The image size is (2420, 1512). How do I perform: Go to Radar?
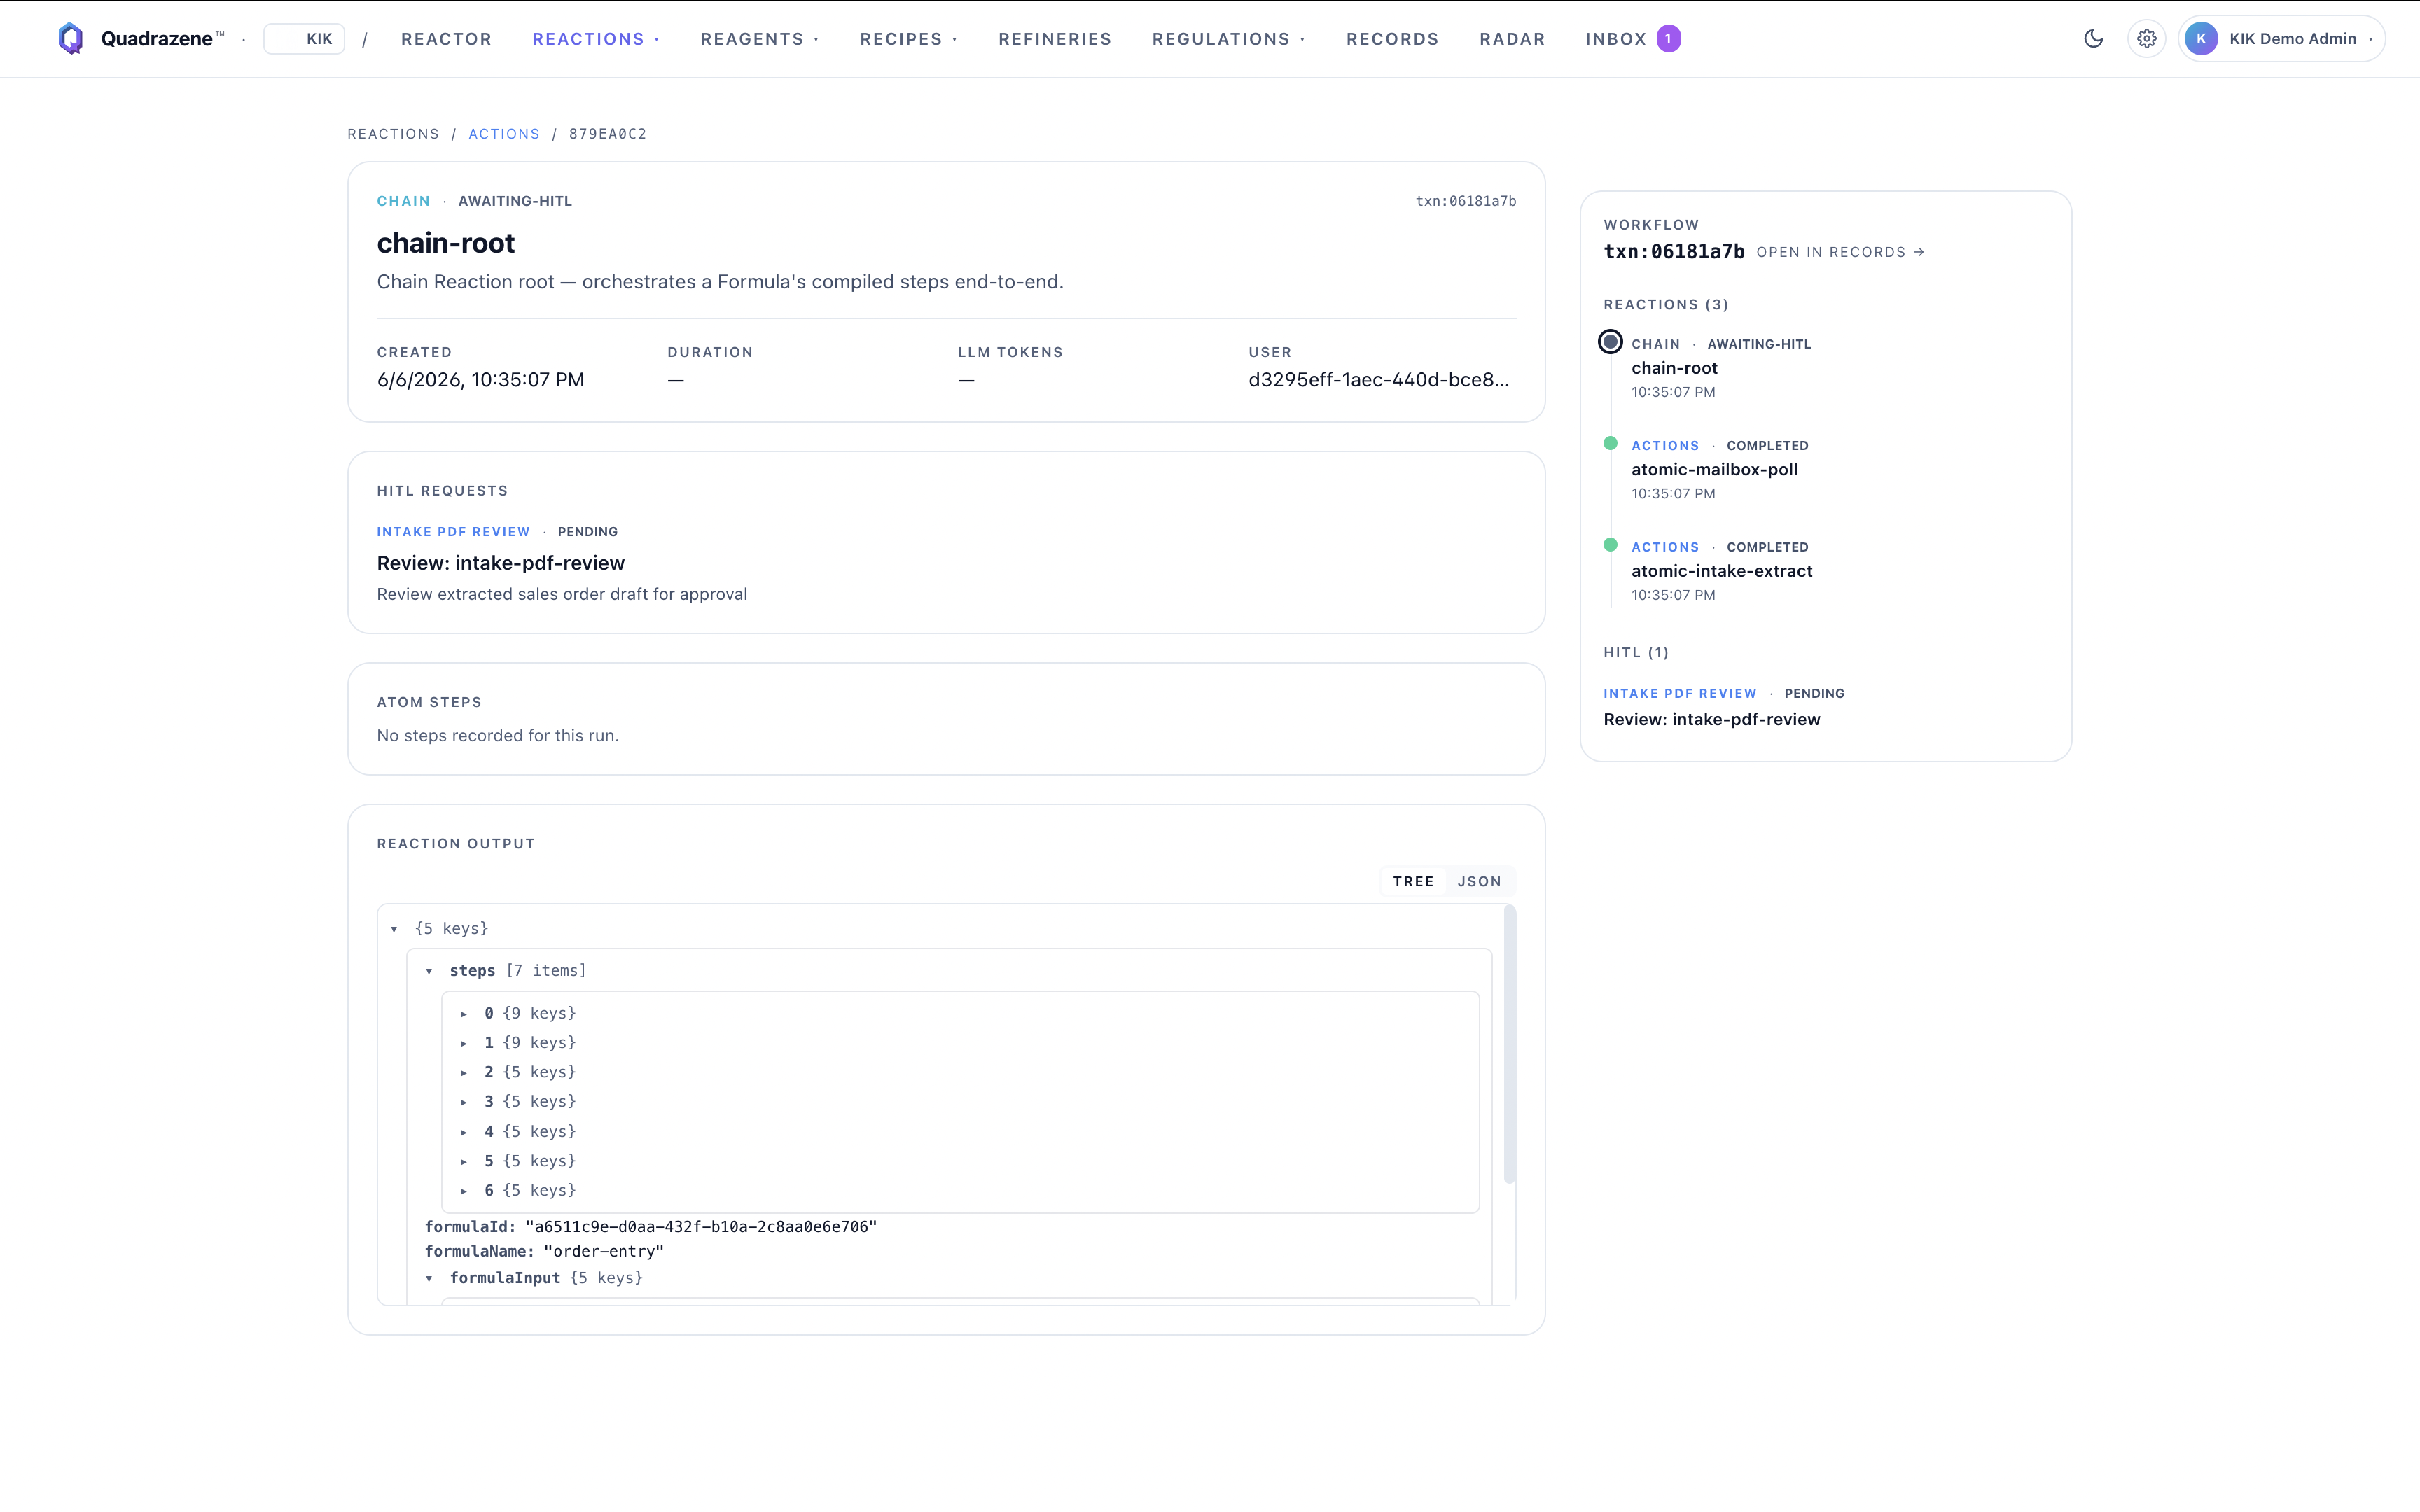1512,39
